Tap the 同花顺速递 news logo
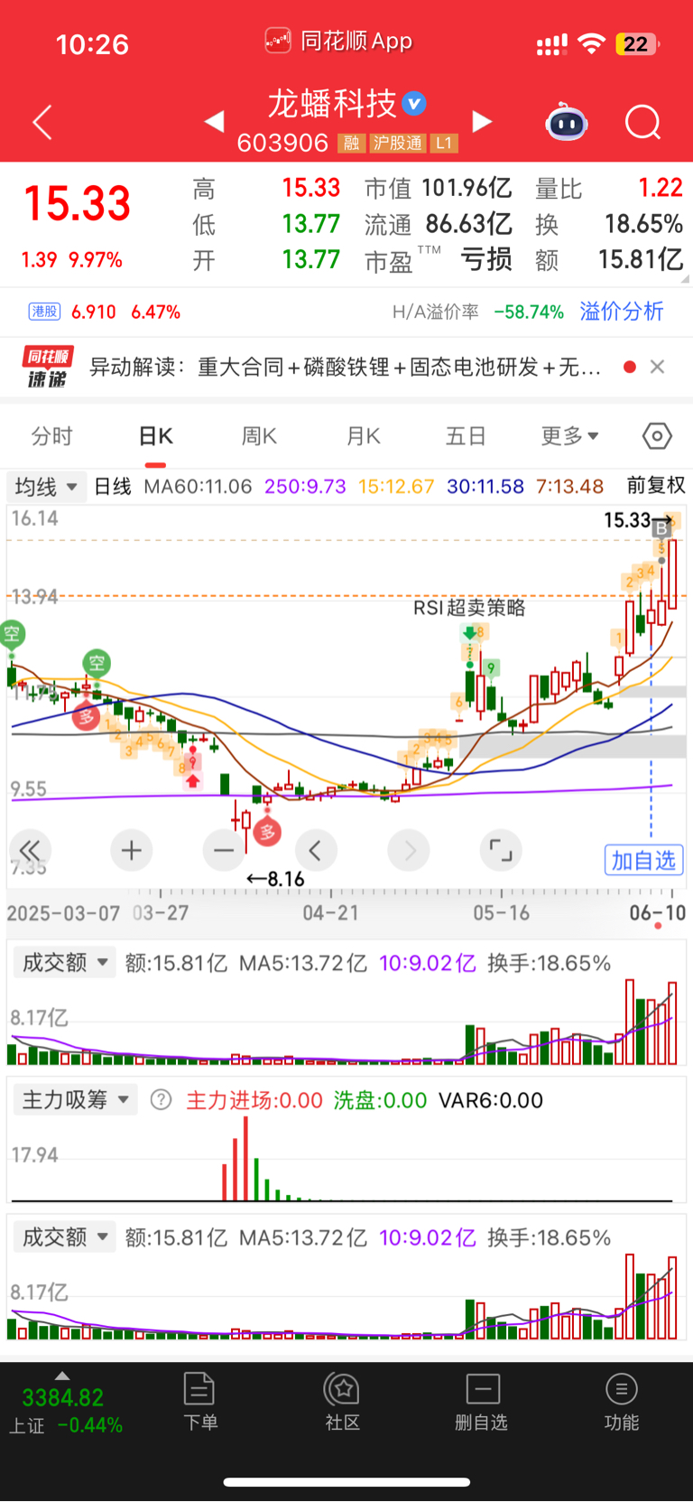This screenshot has height=1502, width=693. [47, 367]
